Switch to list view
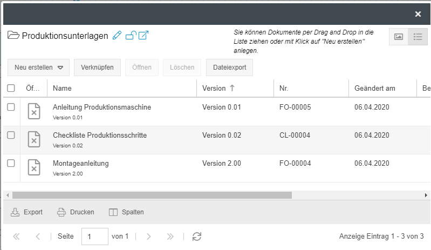Screen dimensions: 431x250 click(x=418, y=37)
